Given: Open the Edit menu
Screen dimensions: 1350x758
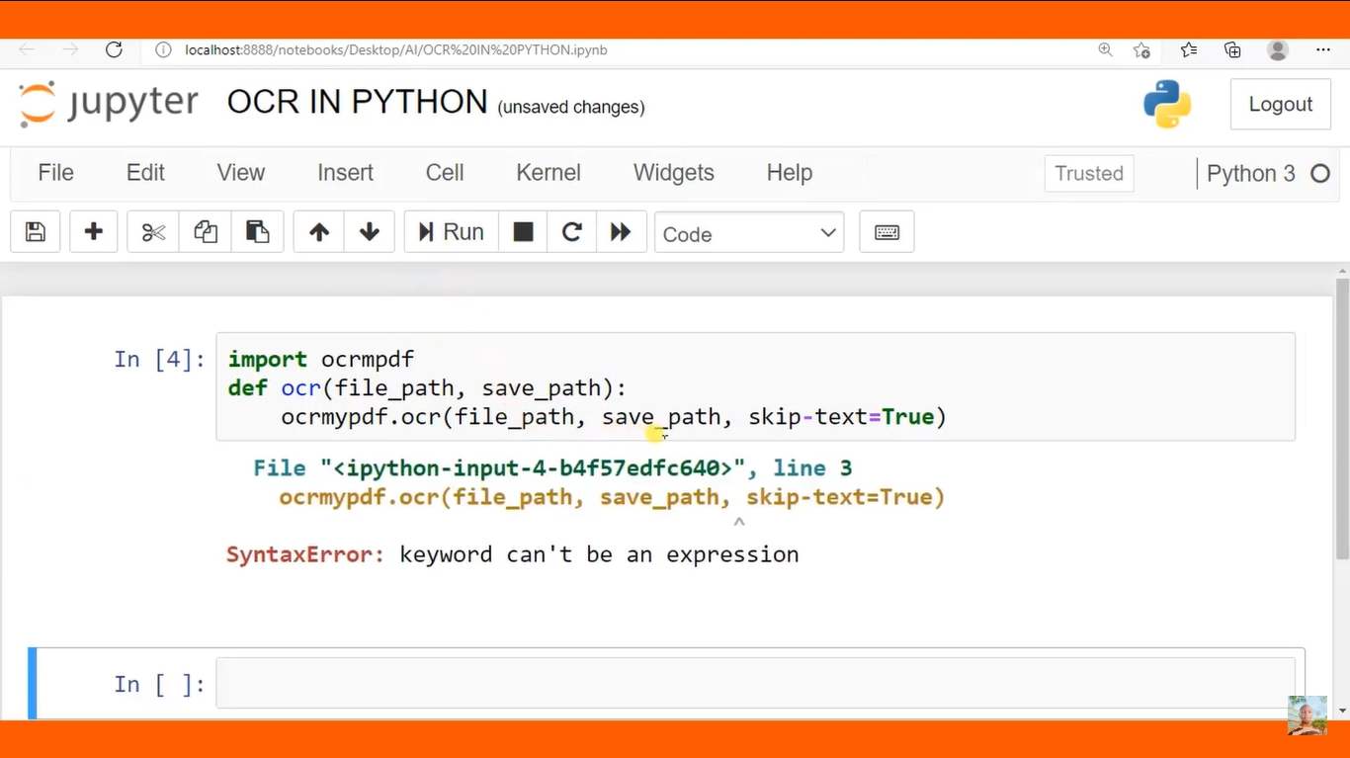Looking at the screenshot, I should coord(145,173).
